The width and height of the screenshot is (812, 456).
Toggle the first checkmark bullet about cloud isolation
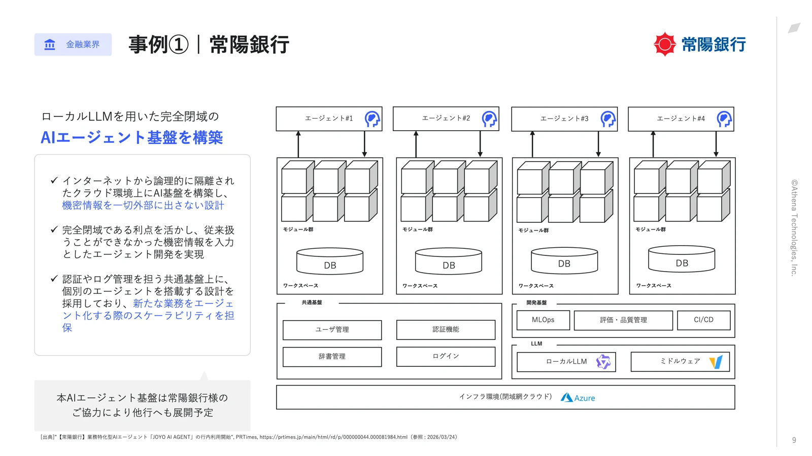point(54,180)
